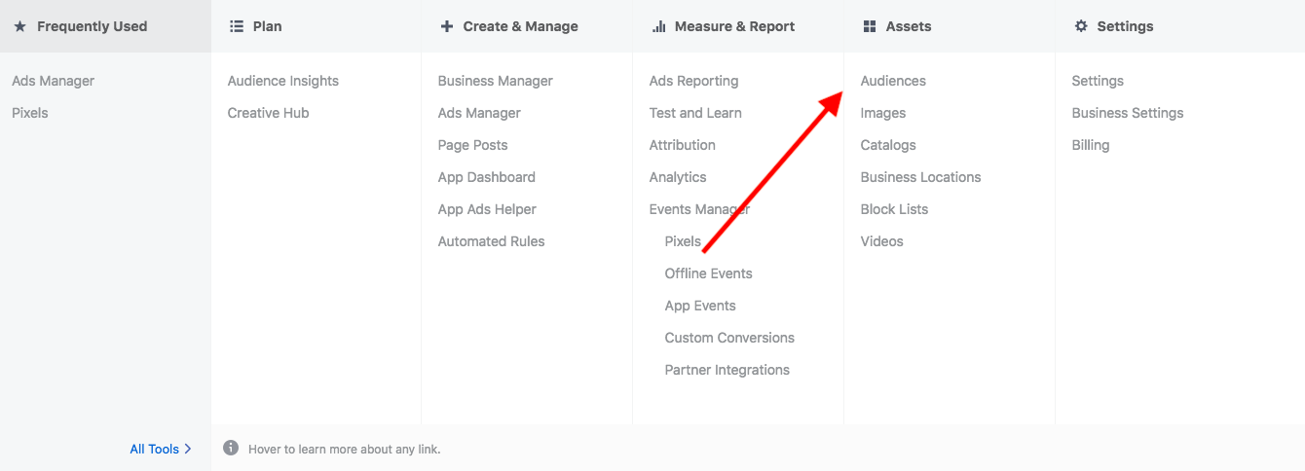Select the Measure & Report header text
Image resolution: width=1305 pixels, height=471 pixels.
(735, 26)
